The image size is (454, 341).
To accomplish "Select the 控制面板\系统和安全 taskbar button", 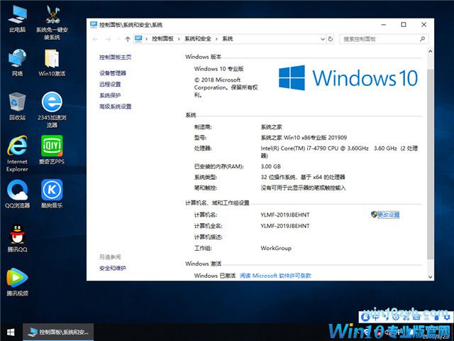I will pyautogui.click(x=58, y=332).
